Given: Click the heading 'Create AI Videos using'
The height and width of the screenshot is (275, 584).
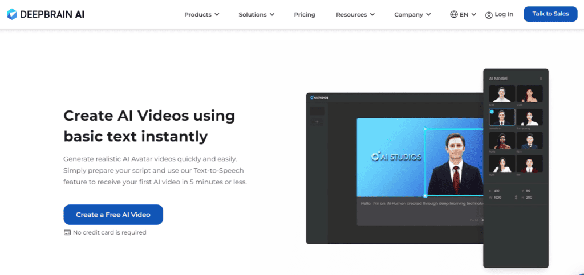Looking at the screenshot, I should pyautogui.click(x=149, y=116).
